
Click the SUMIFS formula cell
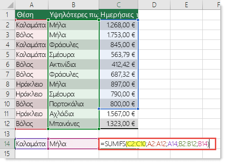(x=157, y=144)
